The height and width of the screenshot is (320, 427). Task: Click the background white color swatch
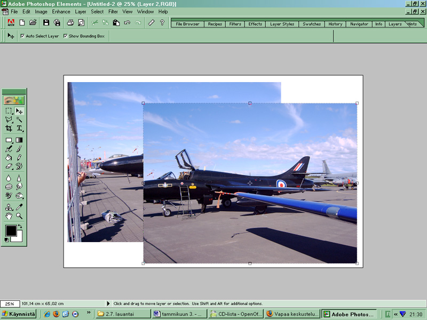[19, 238]
